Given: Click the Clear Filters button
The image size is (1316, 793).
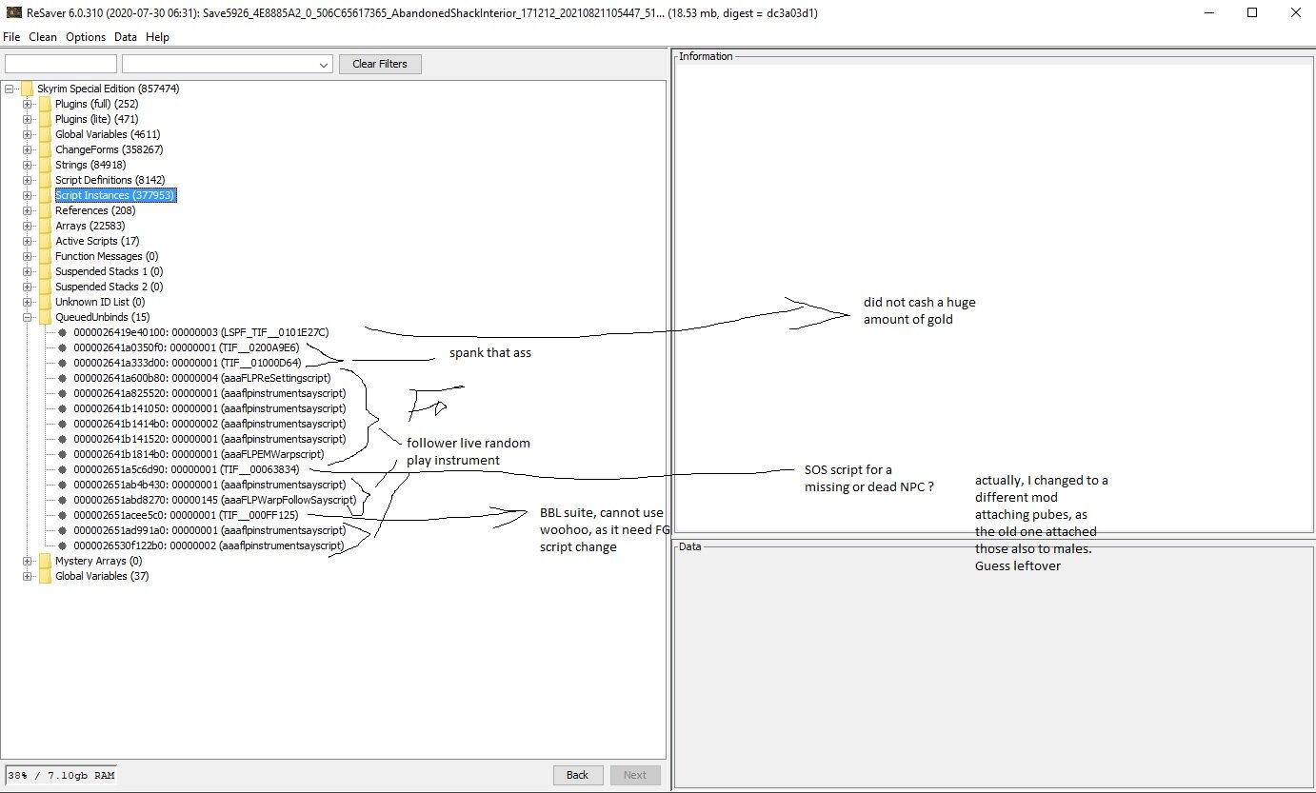Looking at the screenshot, I should pyautogui.click(x=380, y=64).
